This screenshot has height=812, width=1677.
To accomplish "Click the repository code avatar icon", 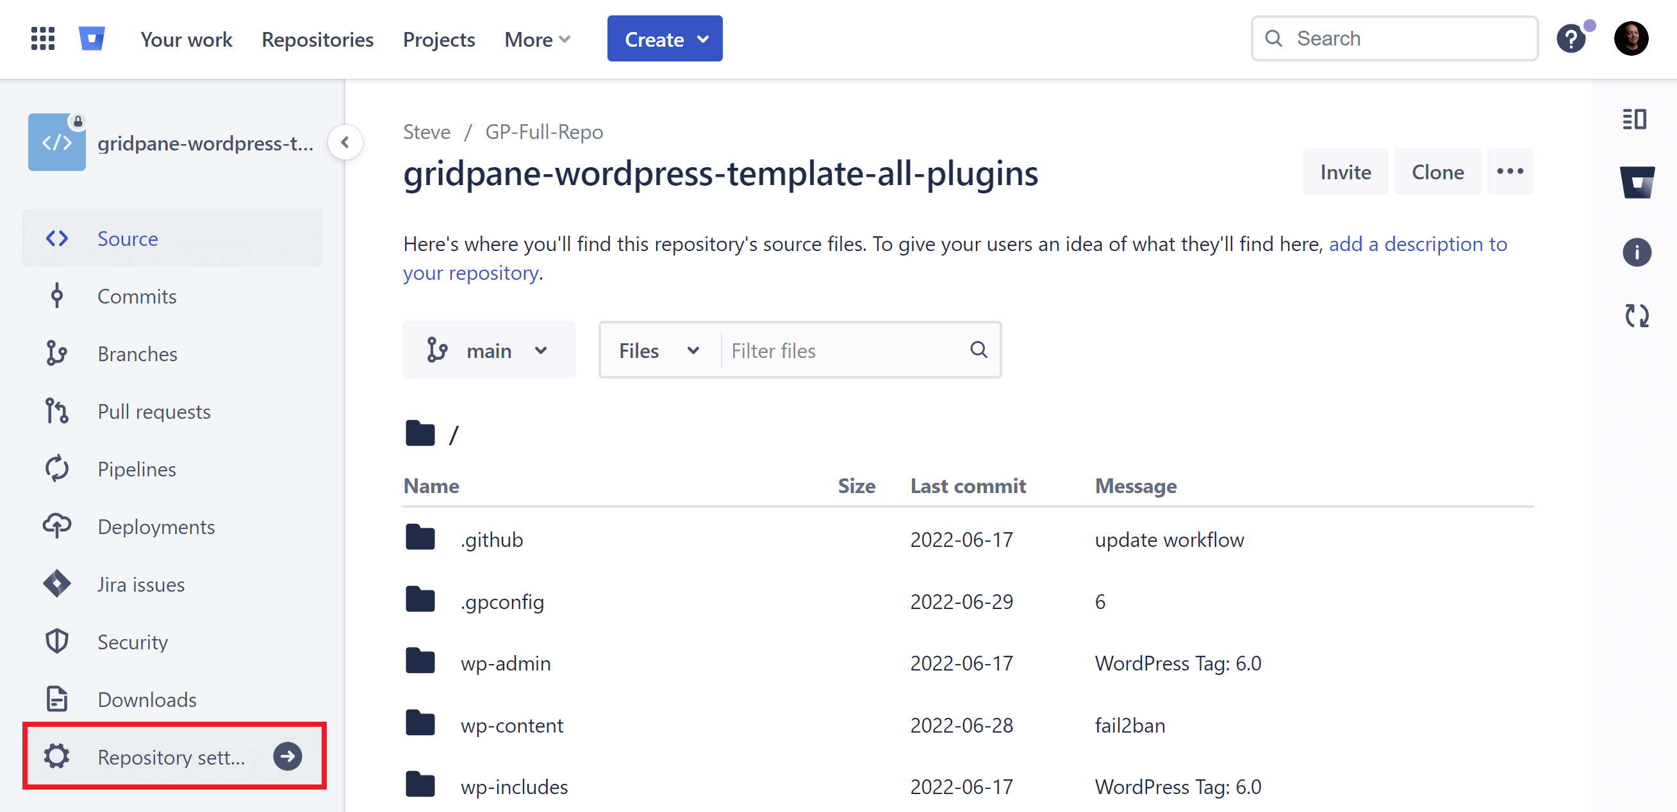I will click(x=56, y=142).
